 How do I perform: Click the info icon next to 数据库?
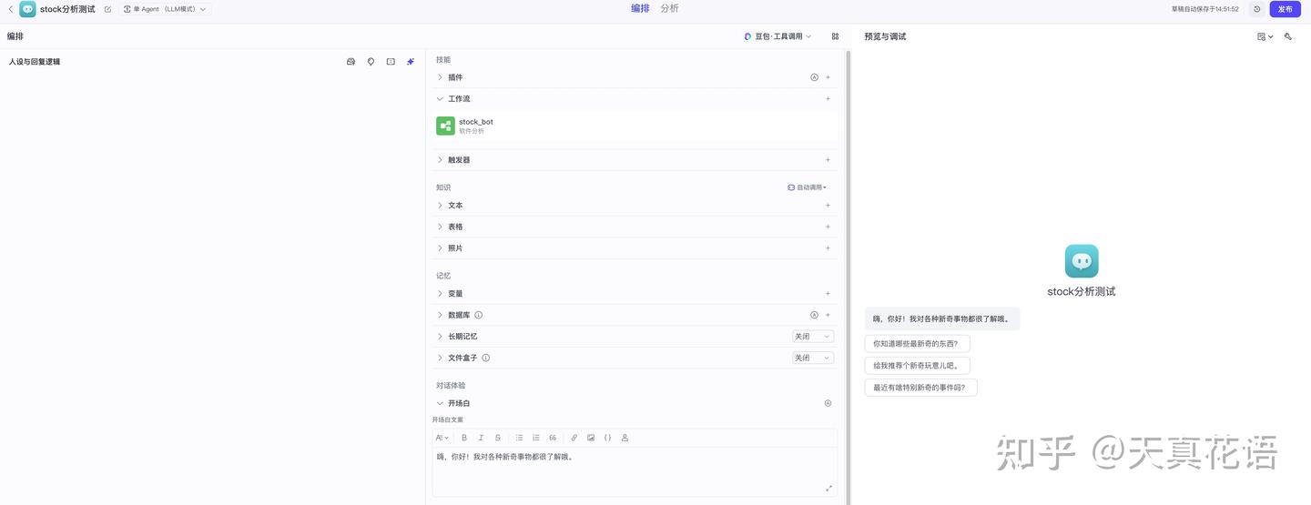click(x=479, y=315)
